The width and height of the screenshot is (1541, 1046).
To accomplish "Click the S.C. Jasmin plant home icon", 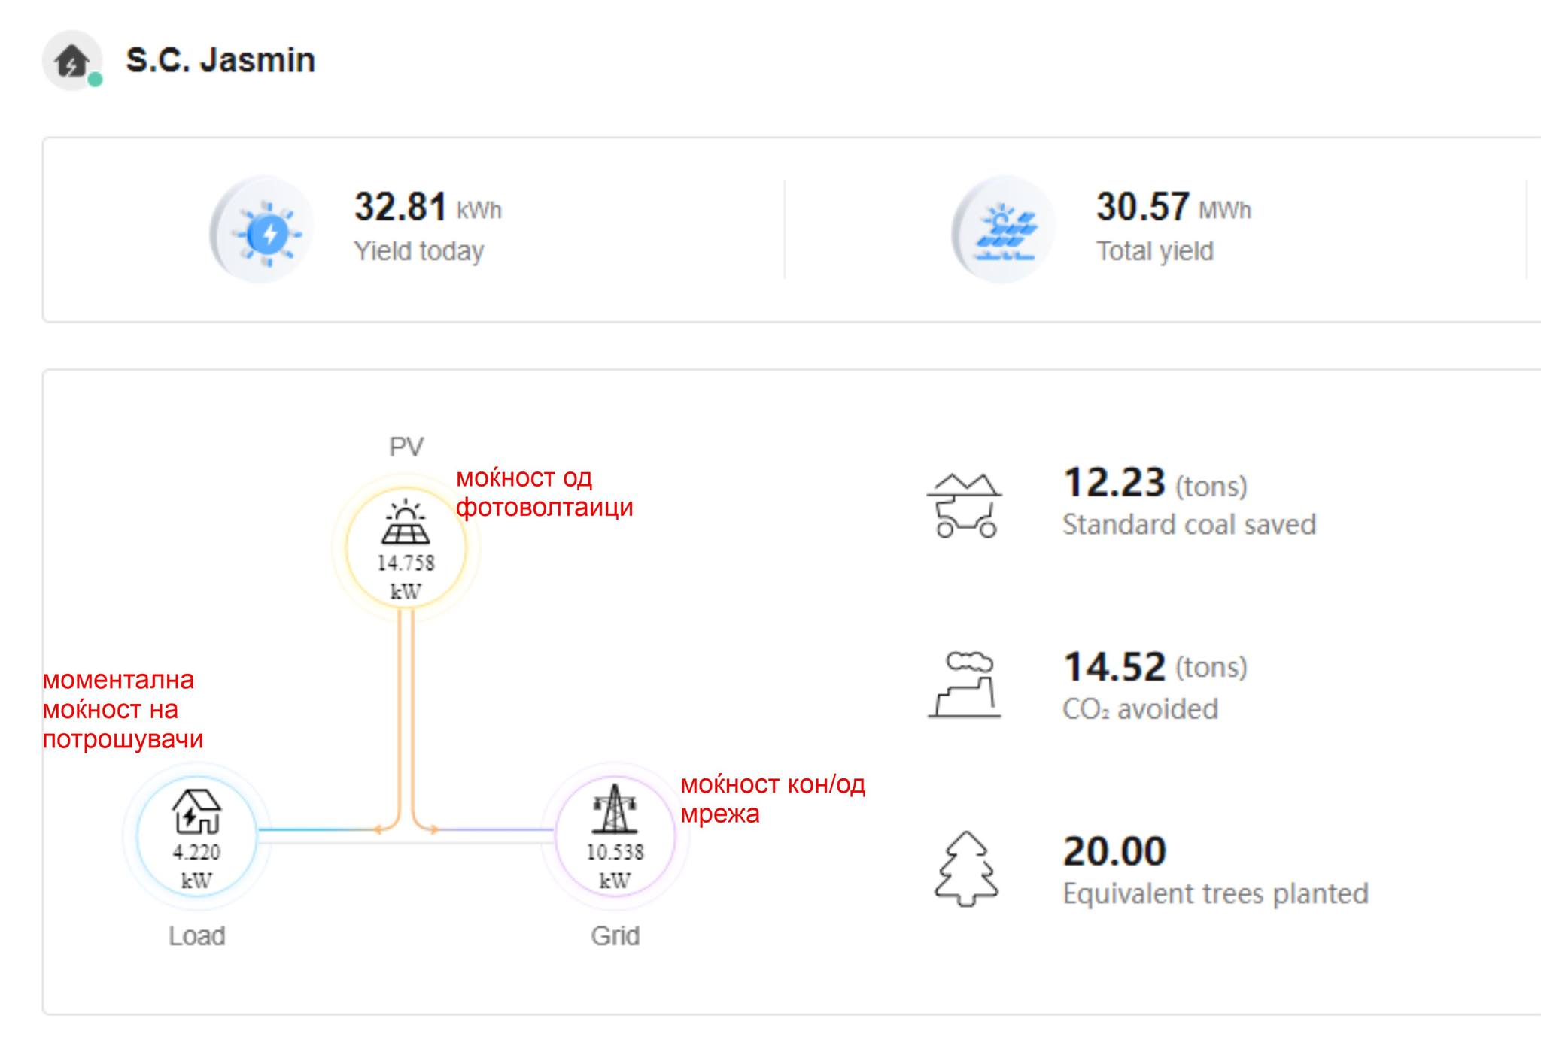I will pos(71,60).
